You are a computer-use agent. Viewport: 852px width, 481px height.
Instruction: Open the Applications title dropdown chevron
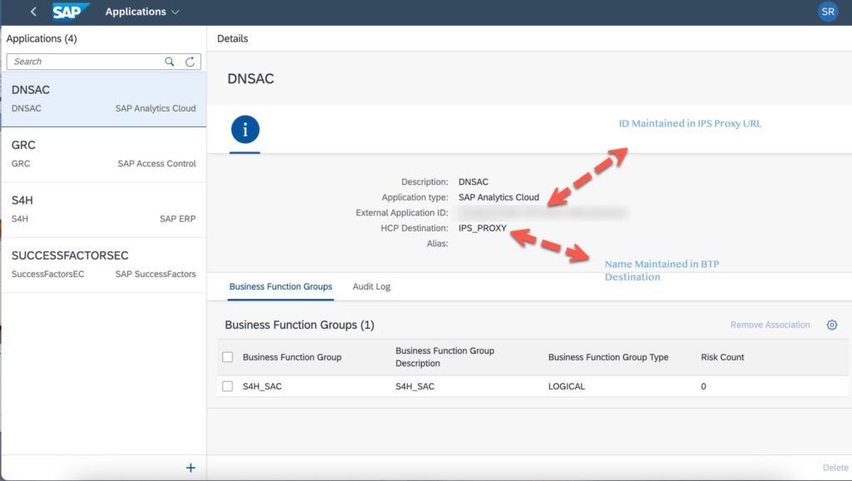click(x=174, y=12)
